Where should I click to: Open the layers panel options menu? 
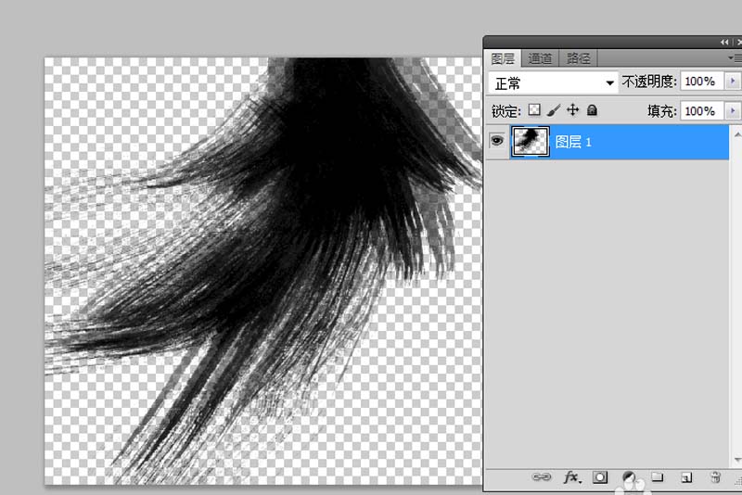736,58
